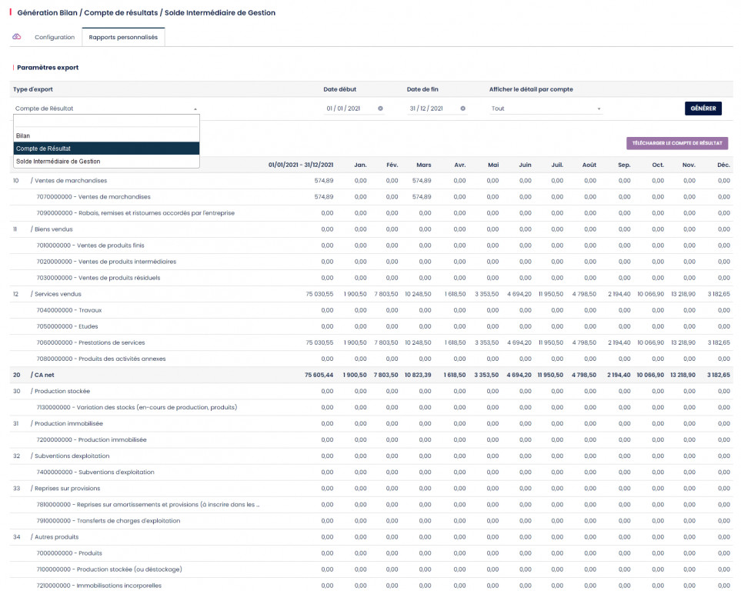Screen dimensions: 741x591
Task: Switch to Rapports personnalisés tab
Action: pos(123,37)
